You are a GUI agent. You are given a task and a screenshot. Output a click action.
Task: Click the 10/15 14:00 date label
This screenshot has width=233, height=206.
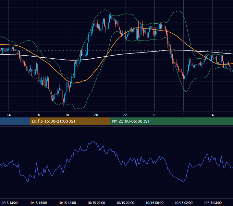pyautogui.click(x=9, y=203)
